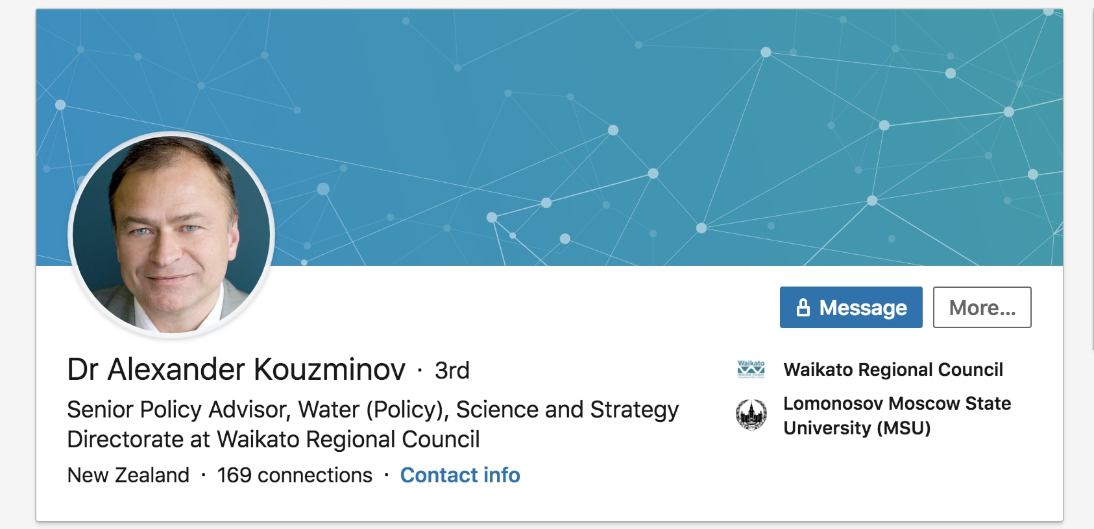Open Alexander Kouzminov's profile photo
1094x529 pixels.
pos(171,235)
